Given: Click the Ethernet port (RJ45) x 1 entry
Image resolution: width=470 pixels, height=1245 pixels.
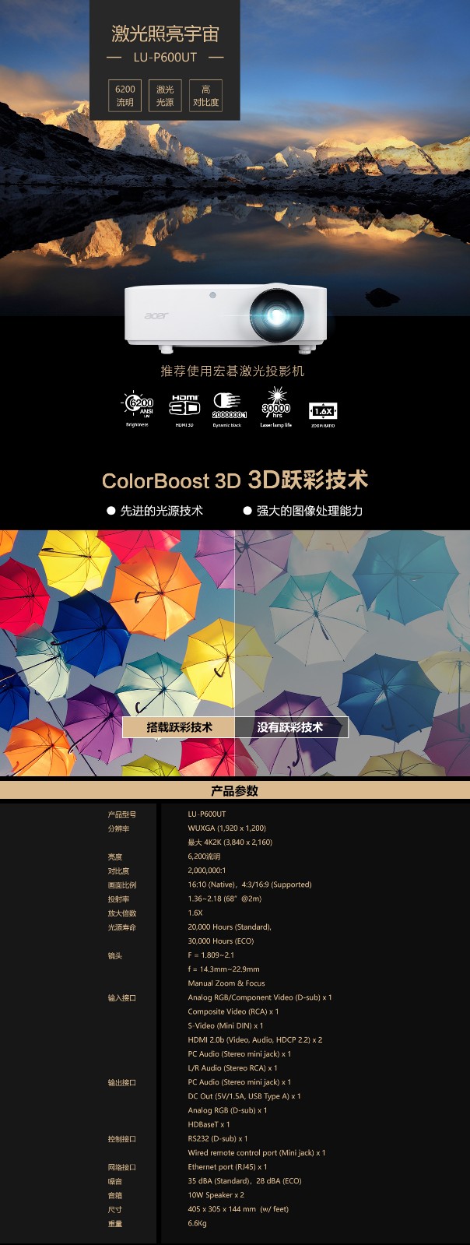Looking at the screenshot, I should (227, 1166).
